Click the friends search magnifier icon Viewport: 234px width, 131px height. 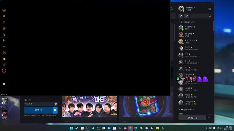(210, 16)
